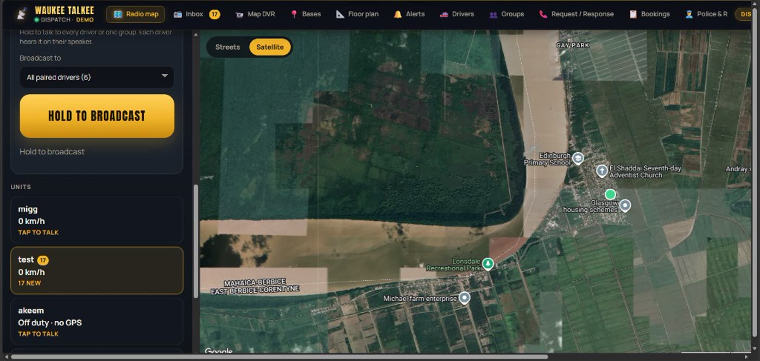Click the El Shaddai church marker icon
760x361 pixels.
pos(601,171)
